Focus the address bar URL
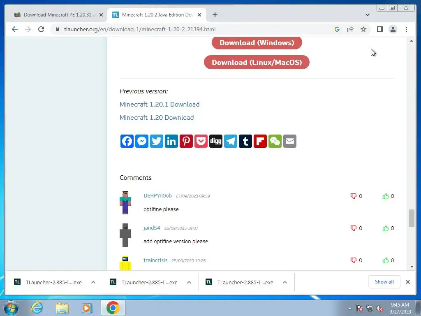 click(x=140, y=29)
